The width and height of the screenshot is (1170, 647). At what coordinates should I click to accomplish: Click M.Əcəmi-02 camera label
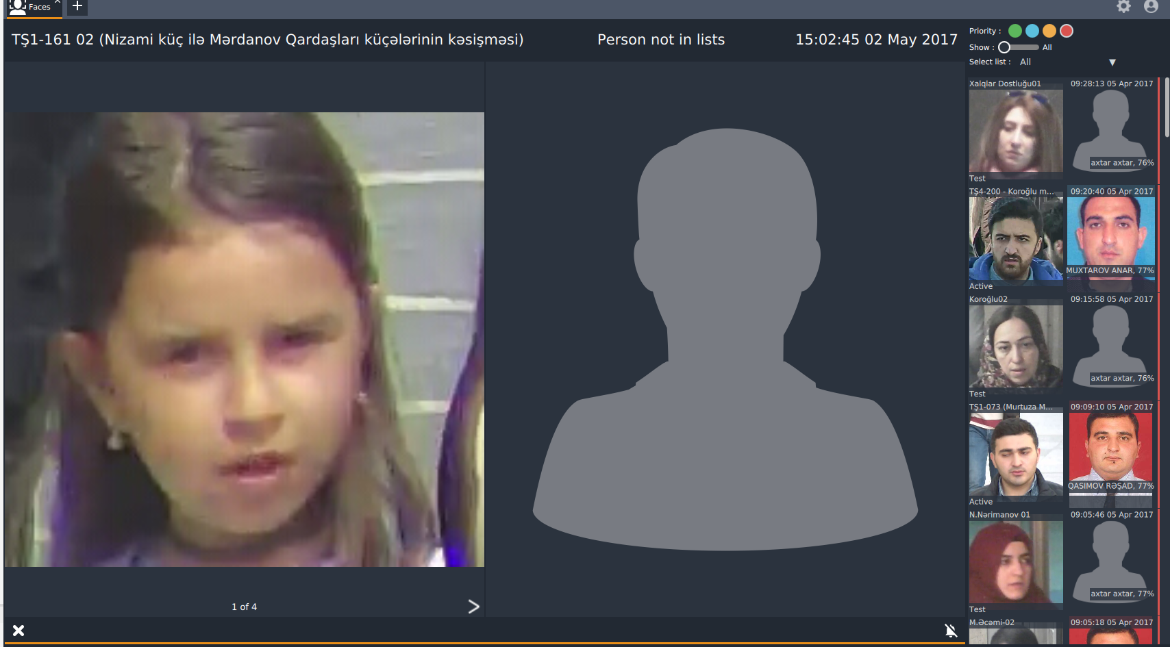point(992,622)
